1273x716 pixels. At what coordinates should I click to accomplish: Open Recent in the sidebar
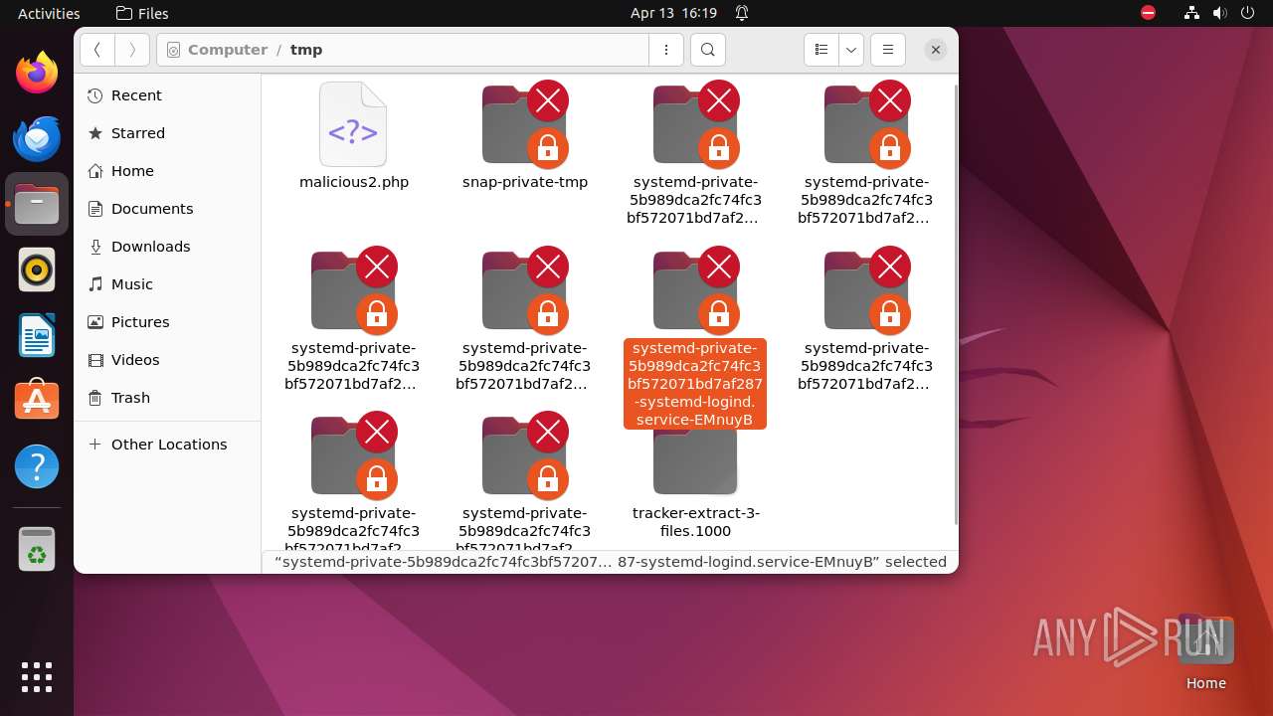[x=167, y=95]
